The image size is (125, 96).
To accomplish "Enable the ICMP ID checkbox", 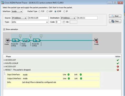I will [64, 22].
